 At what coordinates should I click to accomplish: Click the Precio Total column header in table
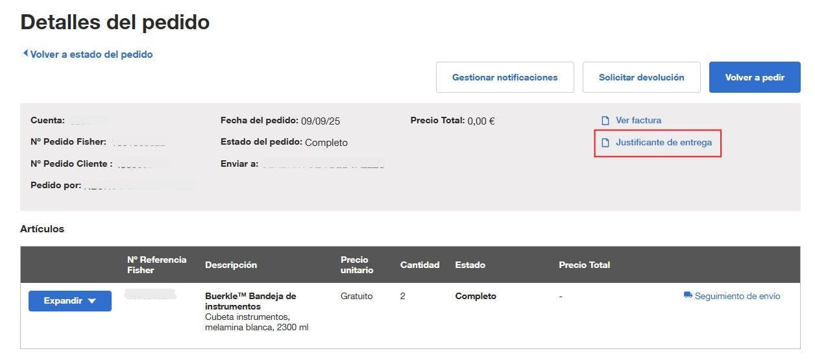coord(584,265)
